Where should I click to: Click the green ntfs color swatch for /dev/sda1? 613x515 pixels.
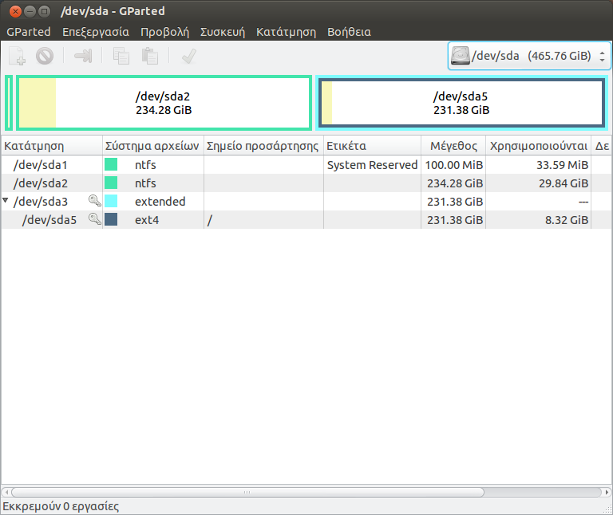pos(111,164)
